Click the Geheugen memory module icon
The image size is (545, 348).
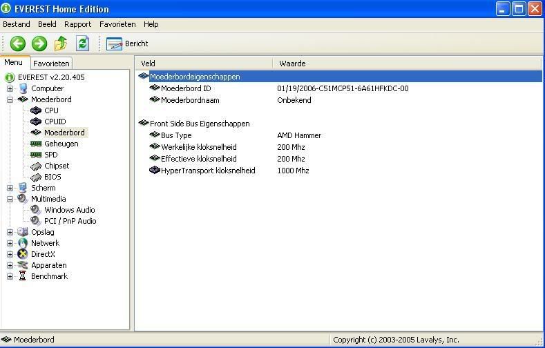click(36, 144)
